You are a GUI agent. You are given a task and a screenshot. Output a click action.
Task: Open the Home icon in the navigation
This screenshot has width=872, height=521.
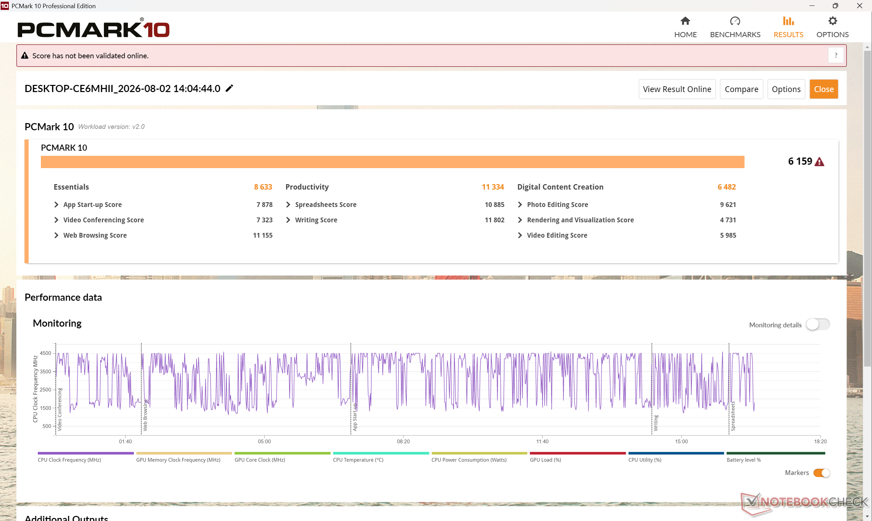(685, 21)
